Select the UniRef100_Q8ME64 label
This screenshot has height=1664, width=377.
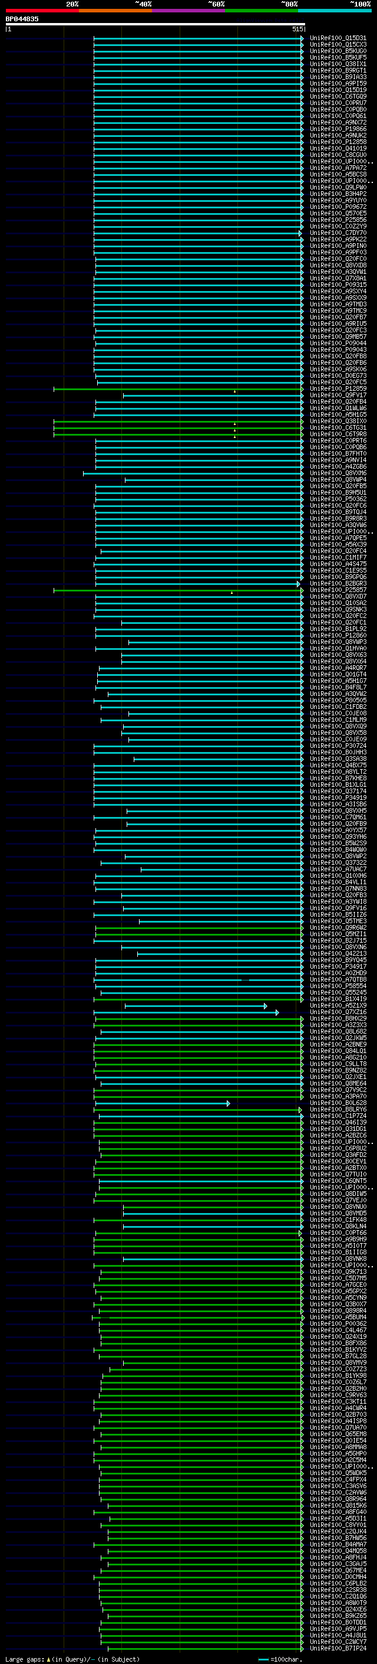[x=338, y=1084]
